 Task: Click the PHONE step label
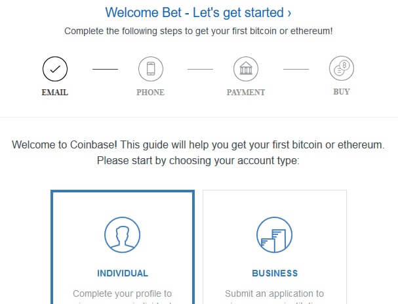[151, 93]
